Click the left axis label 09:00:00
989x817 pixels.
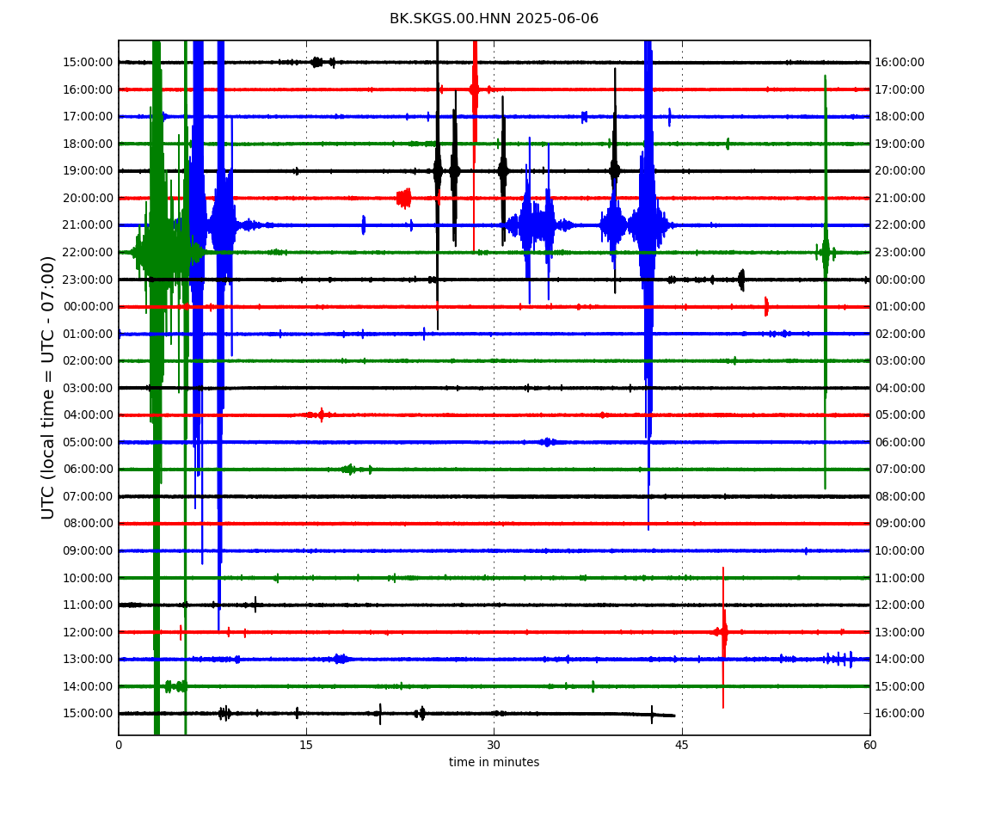coord(88,550)
